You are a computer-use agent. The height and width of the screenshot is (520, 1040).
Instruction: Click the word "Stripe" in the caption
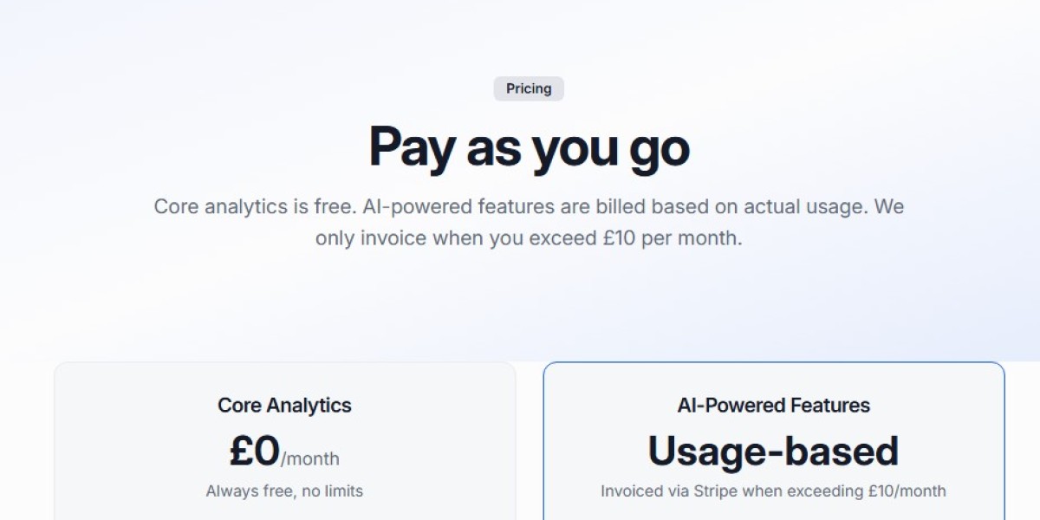click(715, 491)
